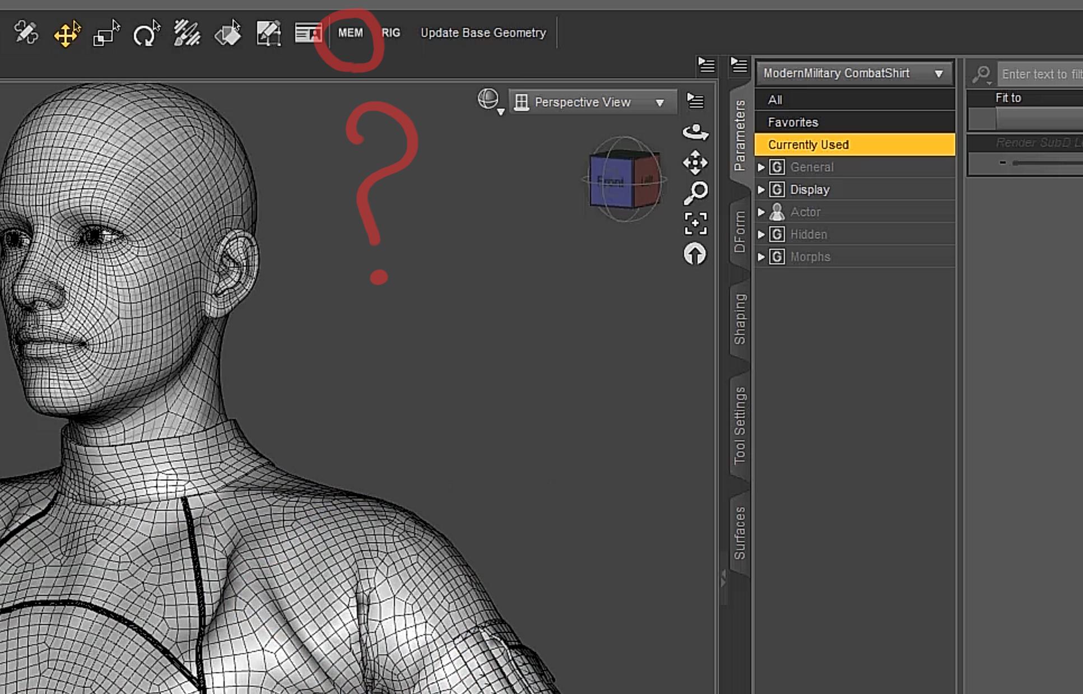Click the viewport Pan camera icon
1083x694 pixels.
point(695,163)
